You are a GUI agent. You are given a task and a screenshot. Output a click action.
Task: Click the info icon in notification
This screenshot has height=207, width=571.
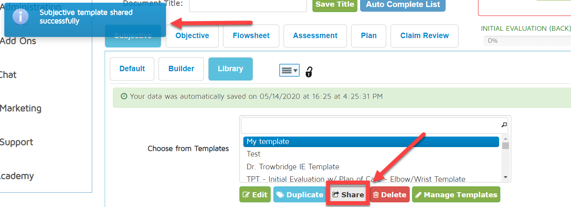click(21, 17)
